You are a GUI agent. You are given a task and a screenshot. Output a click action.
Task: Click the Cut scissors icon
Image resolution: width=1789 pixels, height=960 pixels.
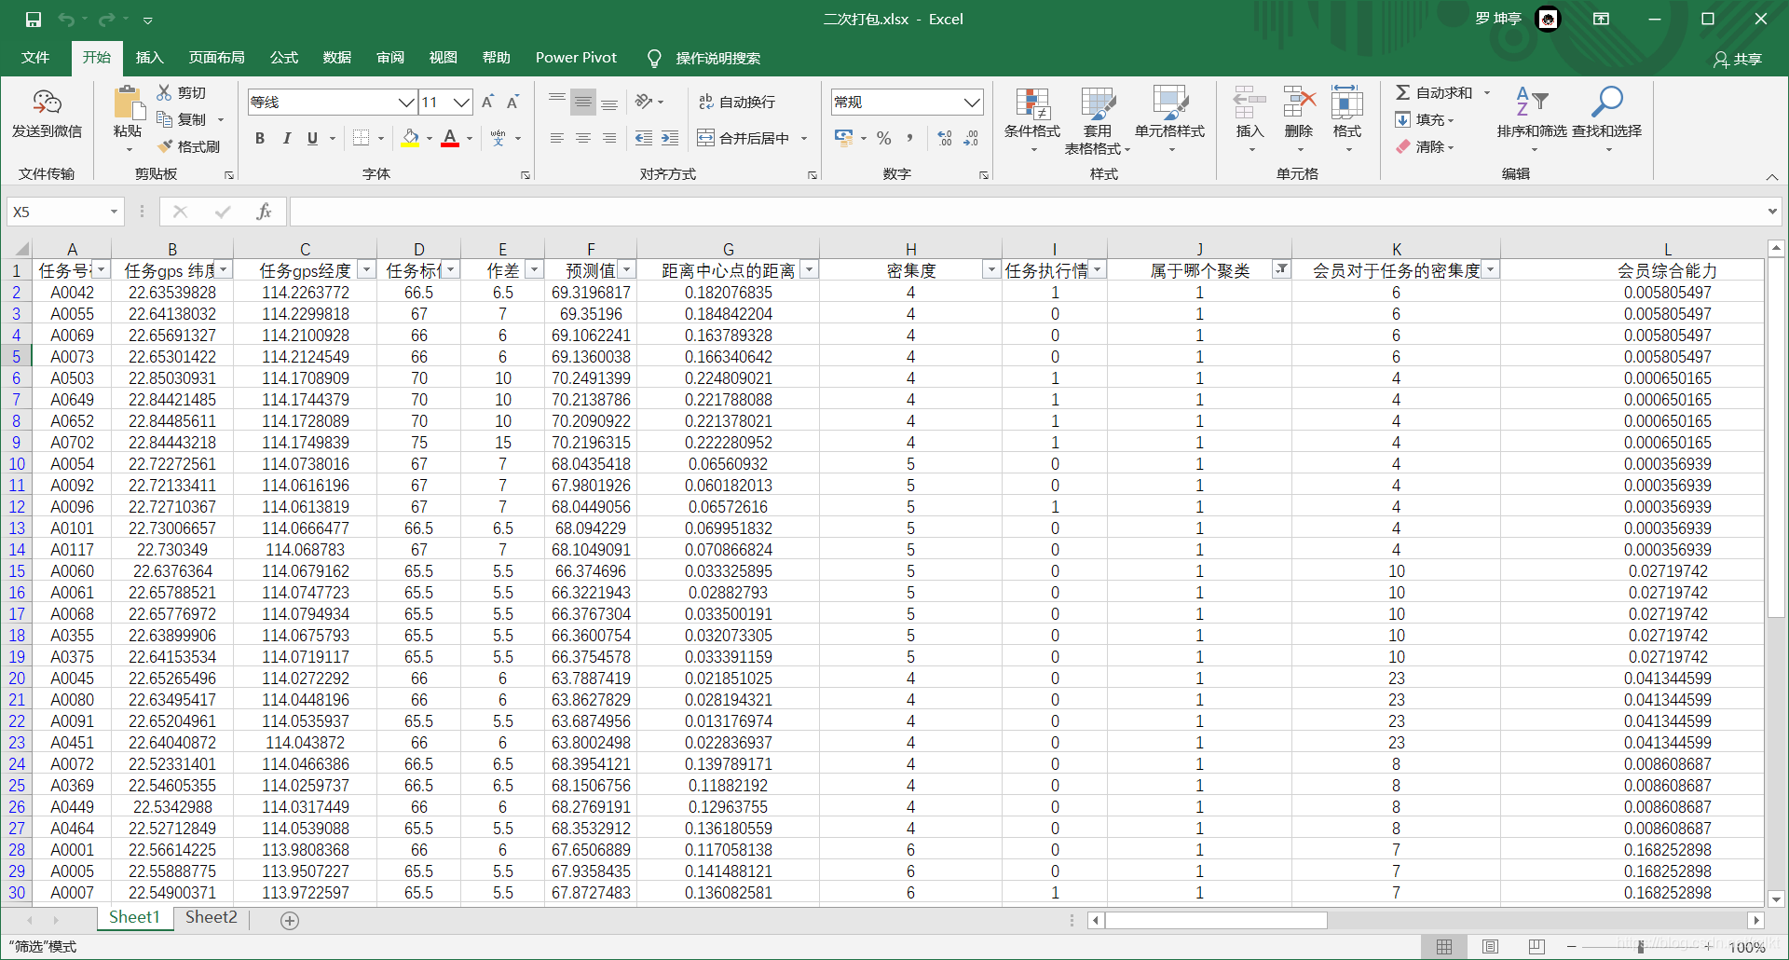[165, 92]
